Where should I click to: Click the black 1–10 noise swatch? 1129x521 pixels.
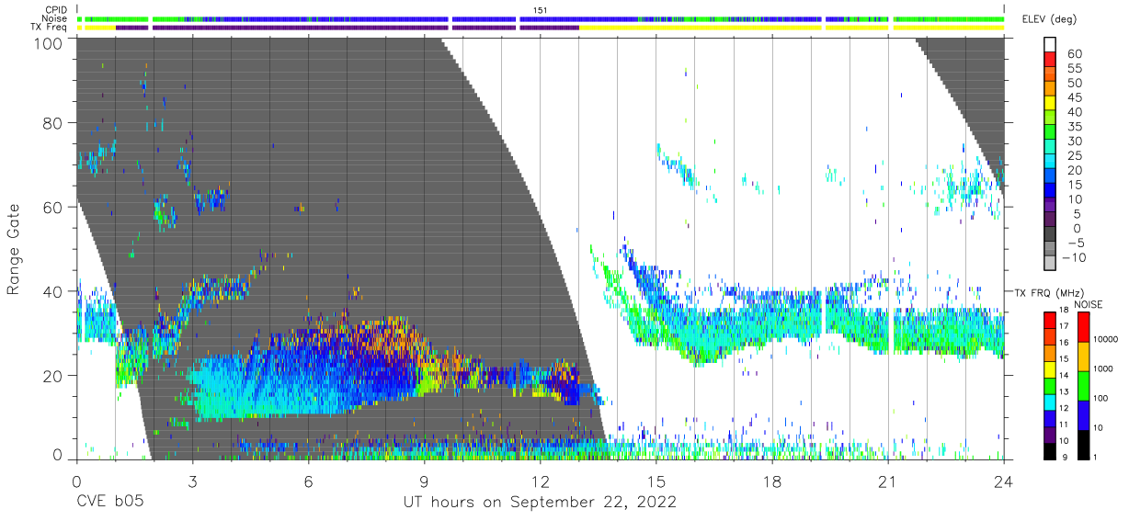click(x=1082, y=444)
